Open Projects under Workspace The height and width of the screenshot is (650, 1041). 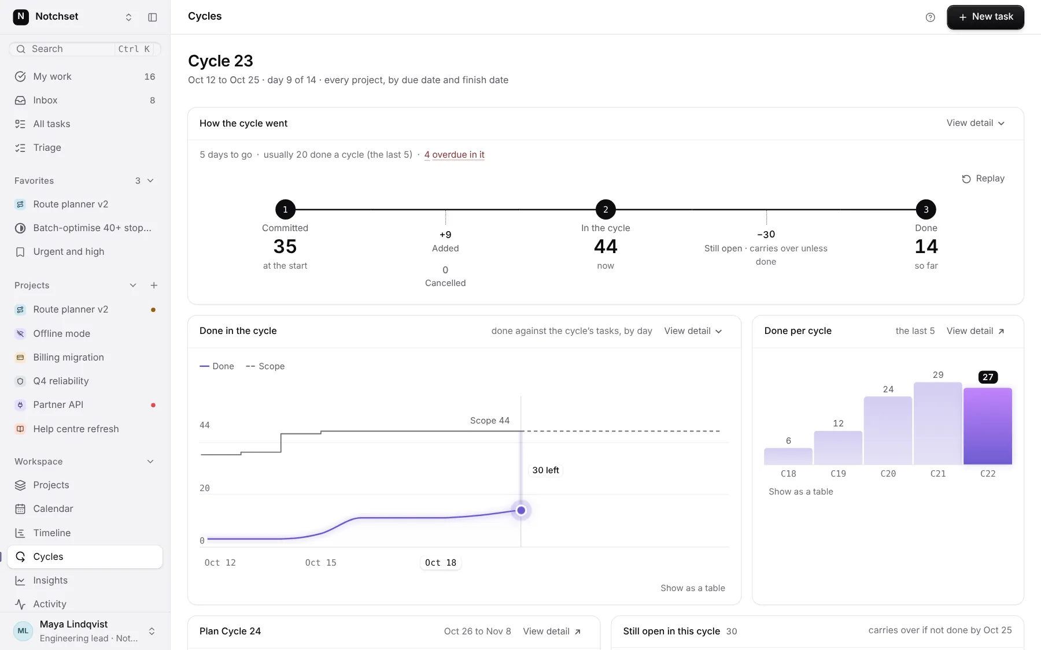click(85, 485)
